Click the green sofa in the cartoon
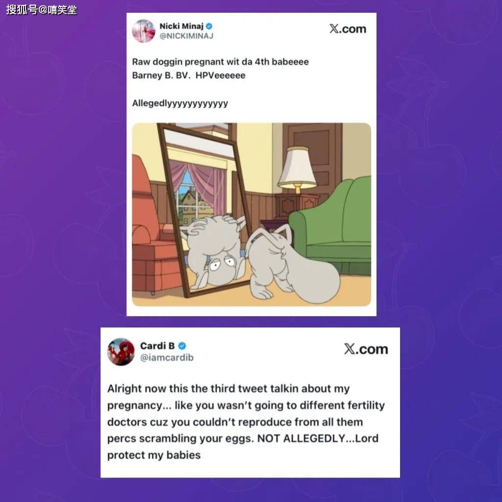Viewport: 502px width, 502px height. tap(330, 228)
